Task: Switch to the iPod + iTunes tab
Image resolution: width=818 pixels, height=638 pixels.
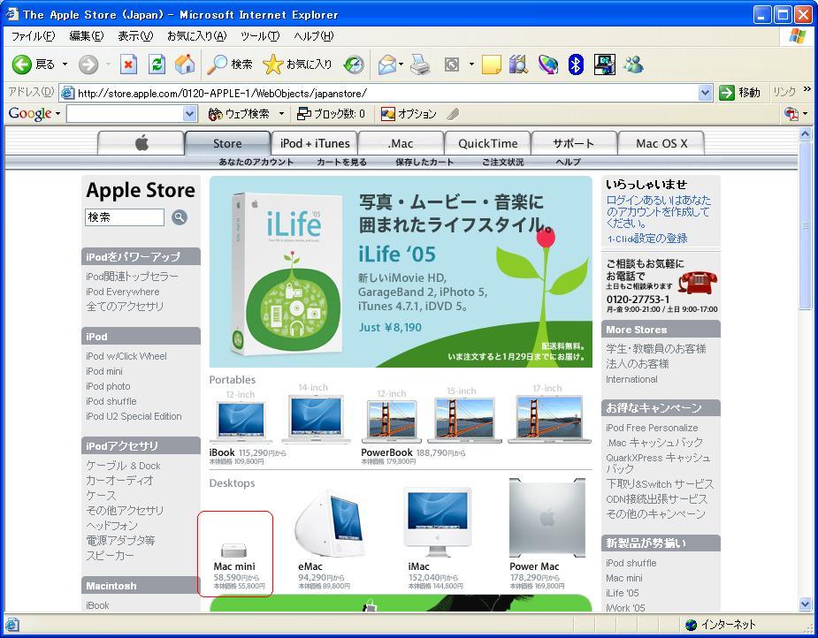Action: coord(315,143)
